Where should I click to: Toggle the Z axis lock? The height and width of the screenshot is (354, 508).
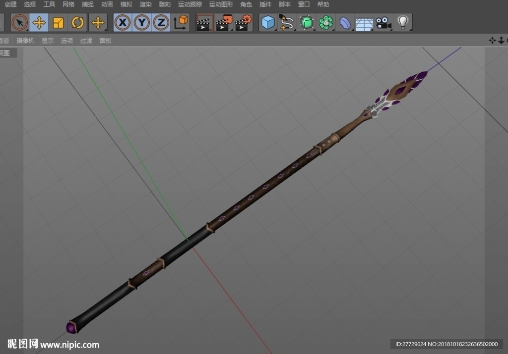click(161, 23)
